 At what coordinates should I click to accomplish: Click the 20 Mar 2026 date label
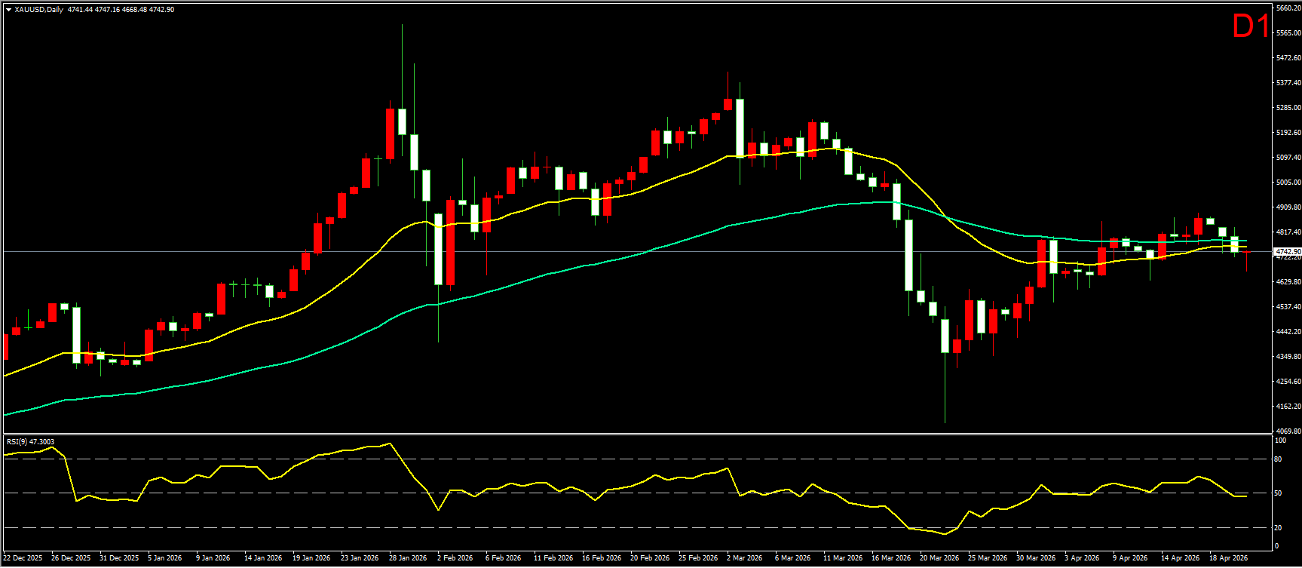[x=939, y=558]
